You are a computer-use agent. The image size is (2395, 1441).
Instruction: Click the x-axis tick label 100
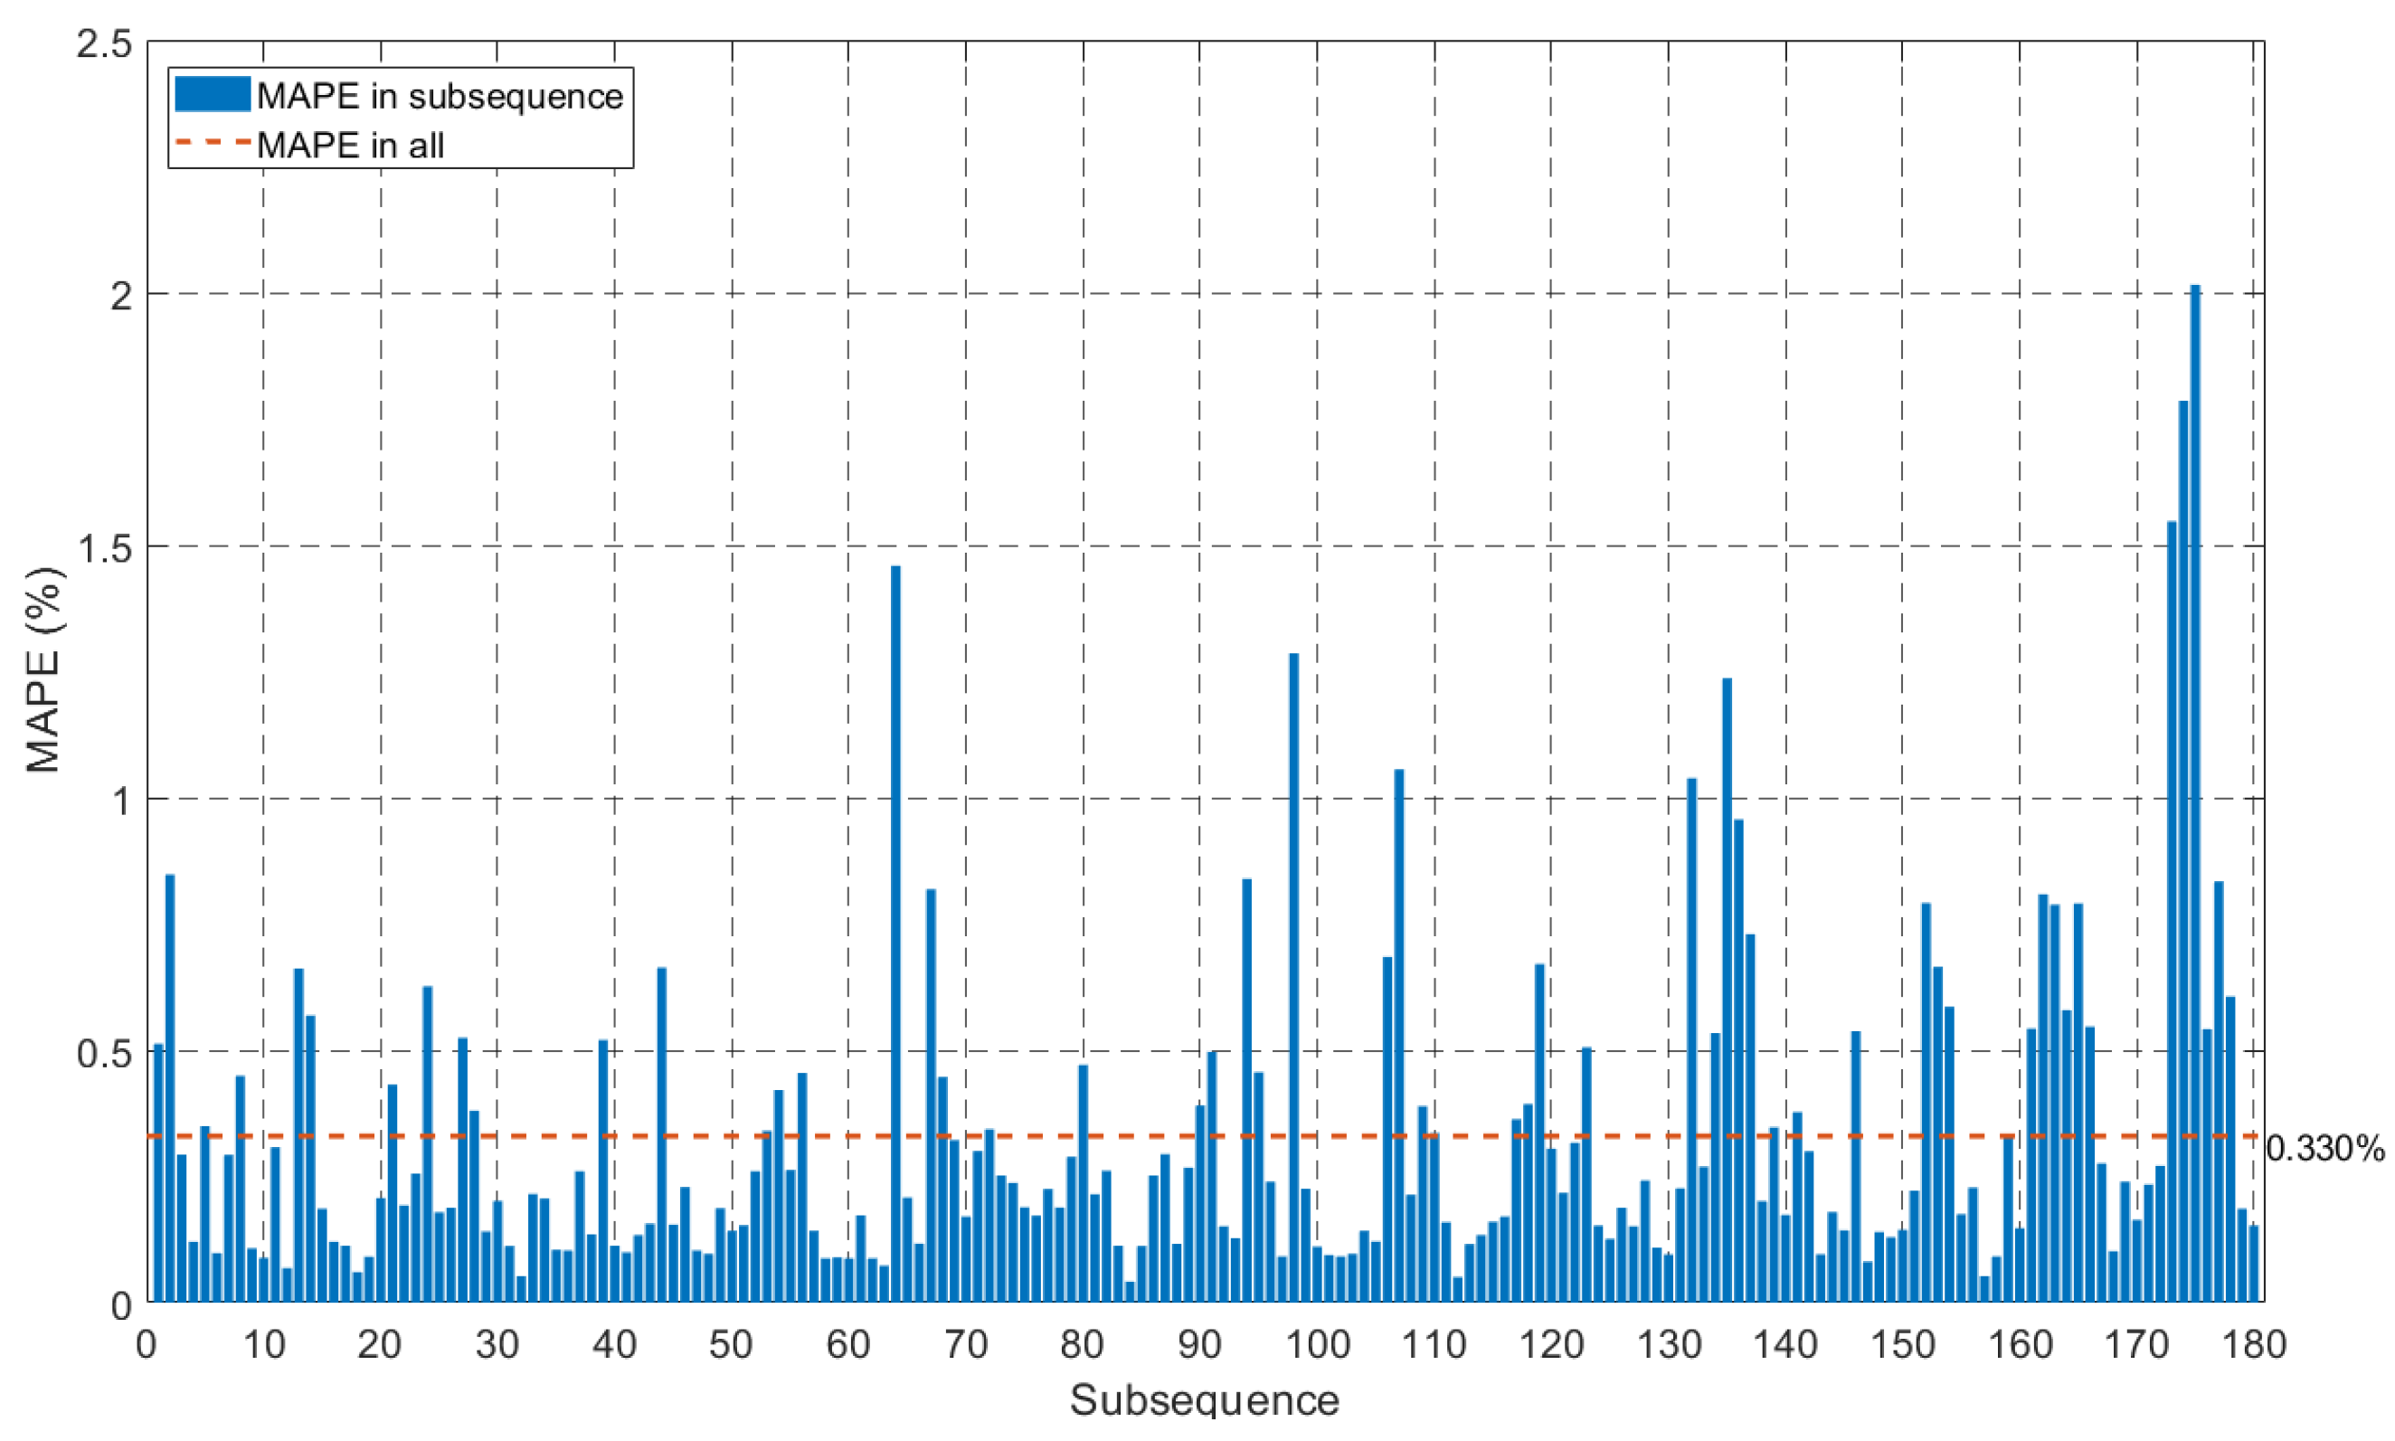tap(1318, 1344)
